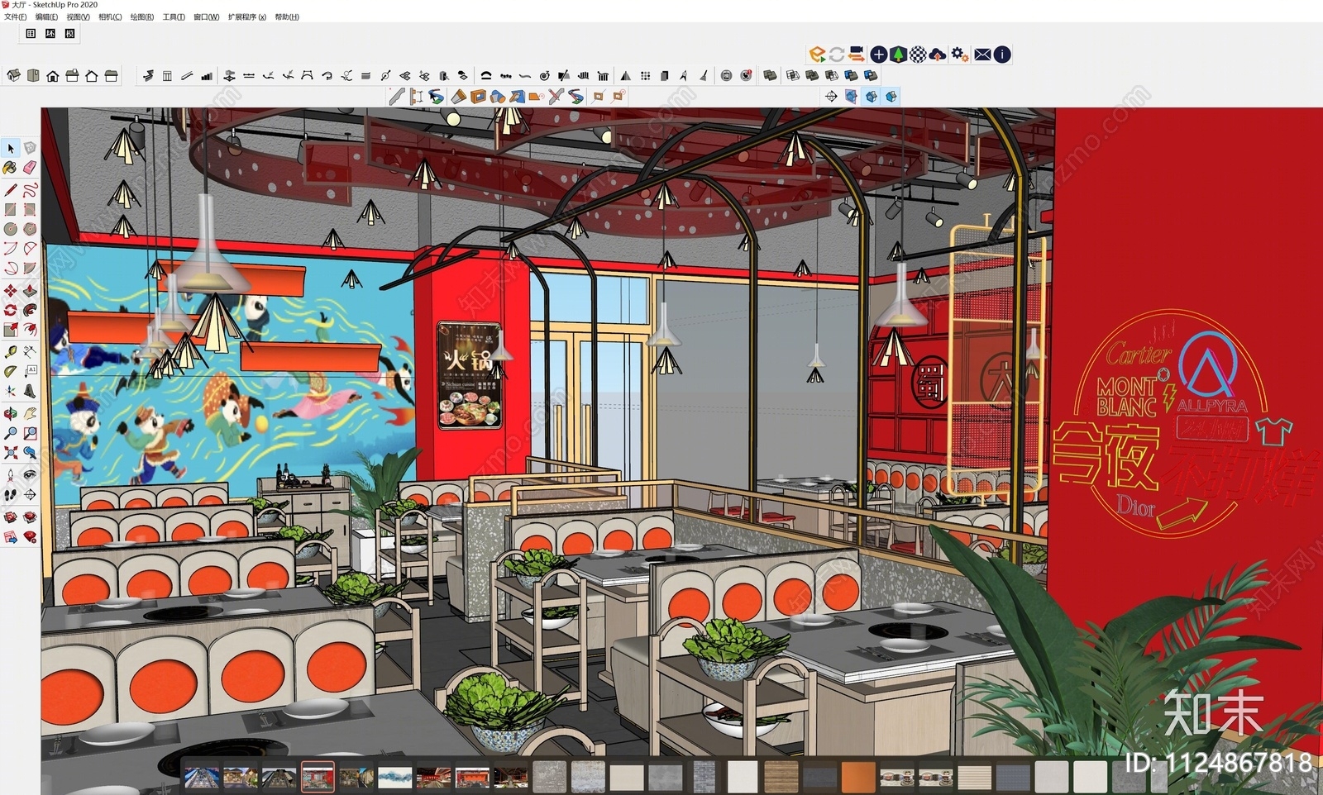Activate the Offset tool
The height and width of the screenshot is (795, 1323).
30,330
